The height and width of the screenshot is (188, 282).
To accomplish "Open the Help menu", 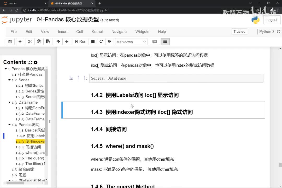I will point(162,32).
